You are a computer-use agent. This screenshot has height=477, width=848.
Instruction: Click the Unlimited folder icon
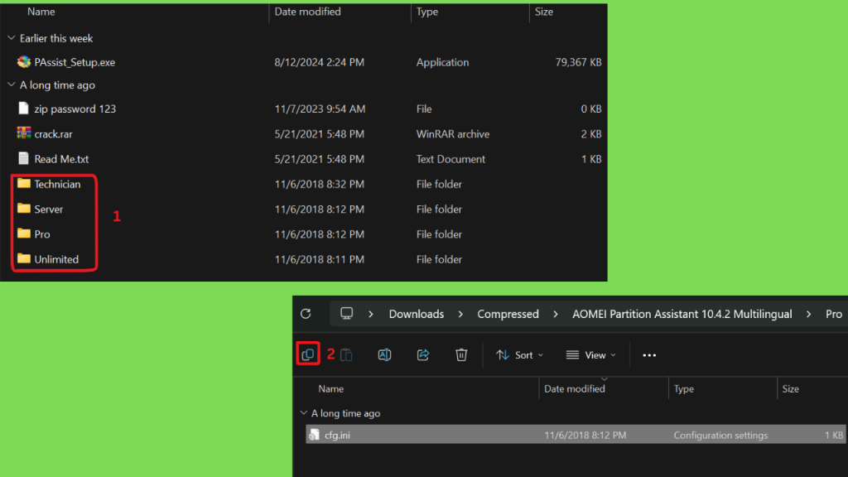23,258
